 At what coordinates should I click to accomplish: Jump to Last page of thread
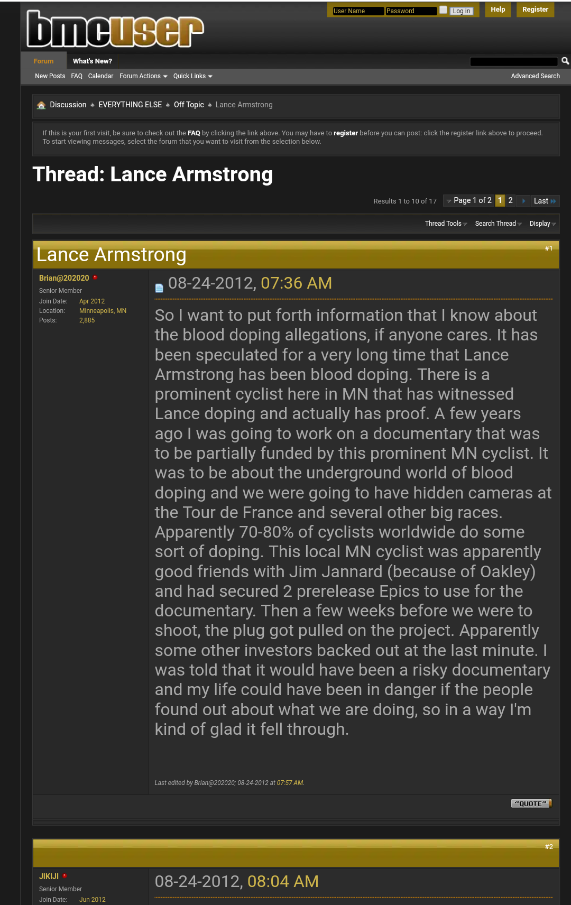[x=545, y=201]
